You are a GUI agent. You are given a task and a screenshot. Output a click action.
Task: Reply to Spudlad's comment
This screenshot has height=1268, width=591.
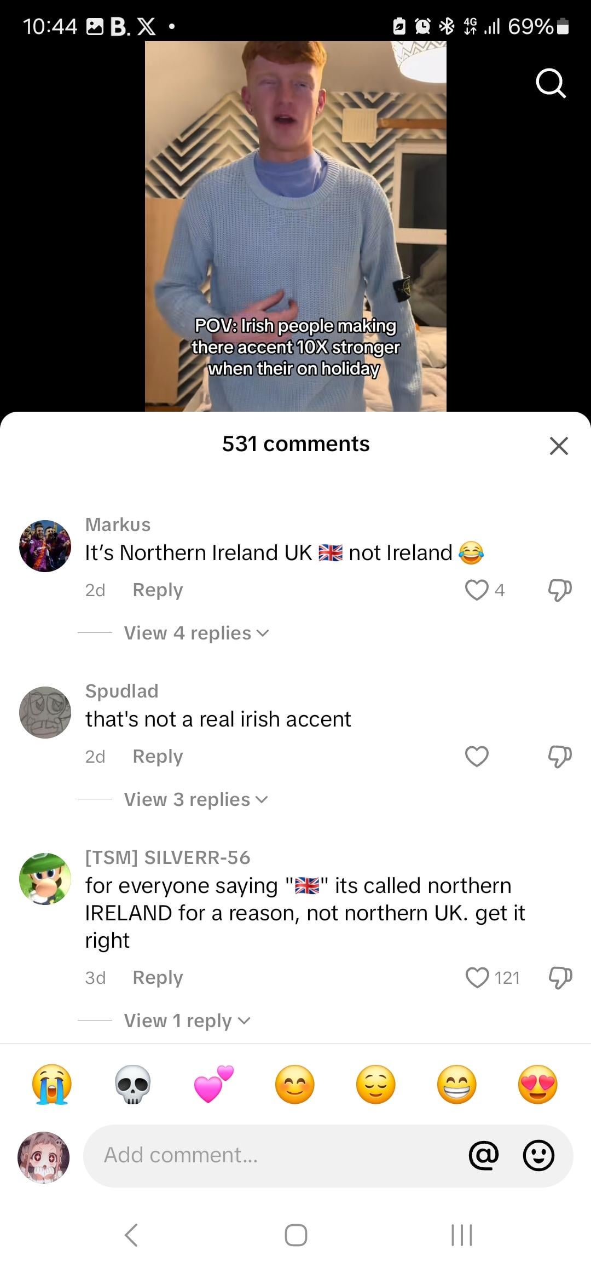(x=158, y=757)
